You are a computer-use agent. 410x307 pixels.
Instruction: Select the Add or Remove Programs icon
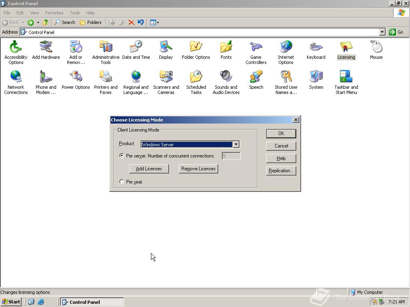click(x=76, y=52)
